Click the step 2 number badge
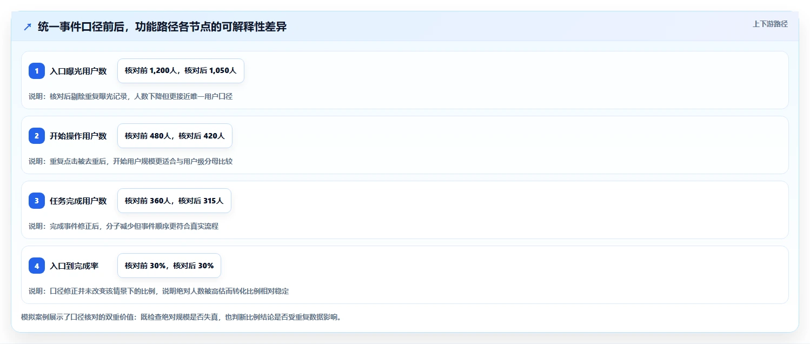The image size is (810, 344). pyautogui.click(x=37, y=136)
